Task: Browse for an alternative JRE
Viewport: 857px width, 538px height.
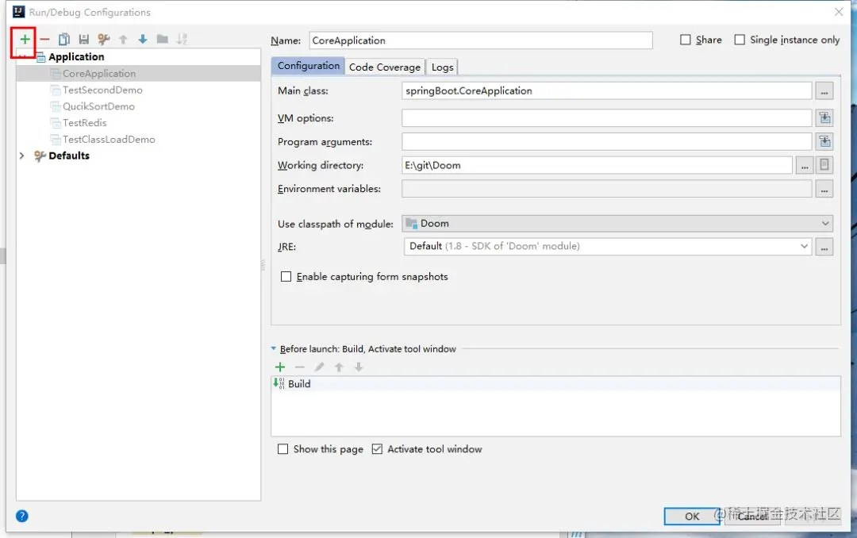Action: point(824,247)
